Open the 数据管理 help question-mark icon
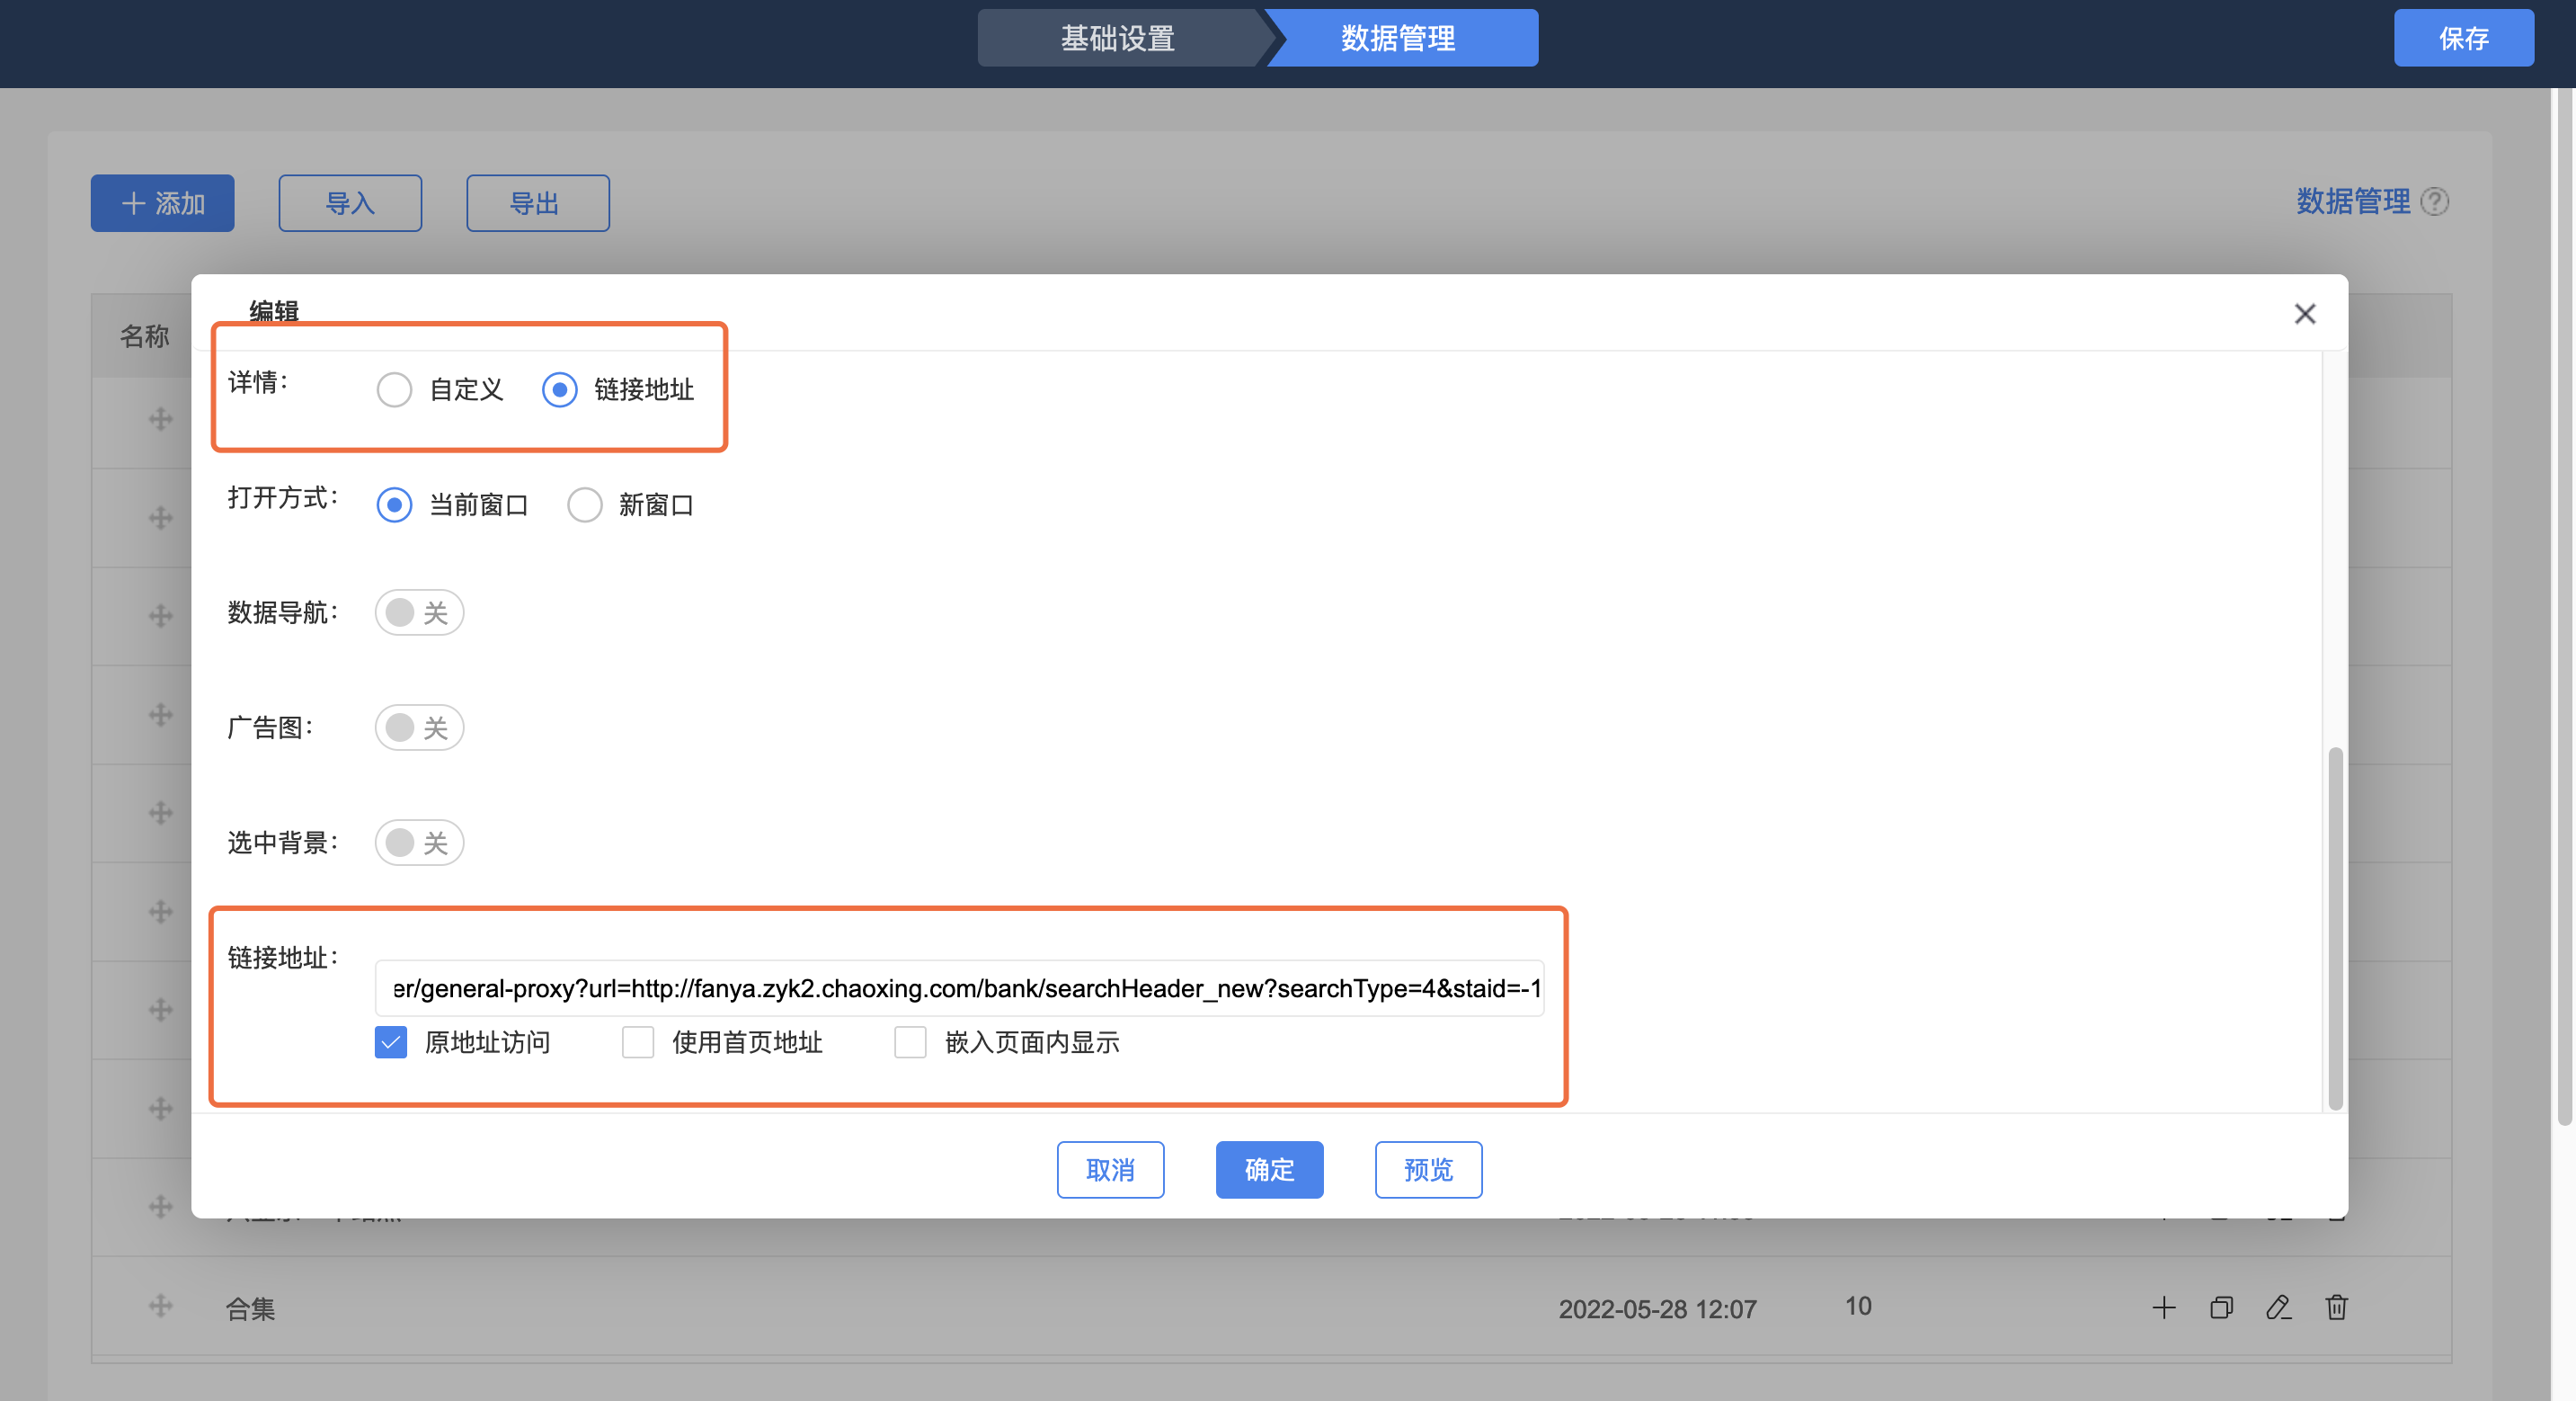2576x1401 pixels. coord(2436,201)
